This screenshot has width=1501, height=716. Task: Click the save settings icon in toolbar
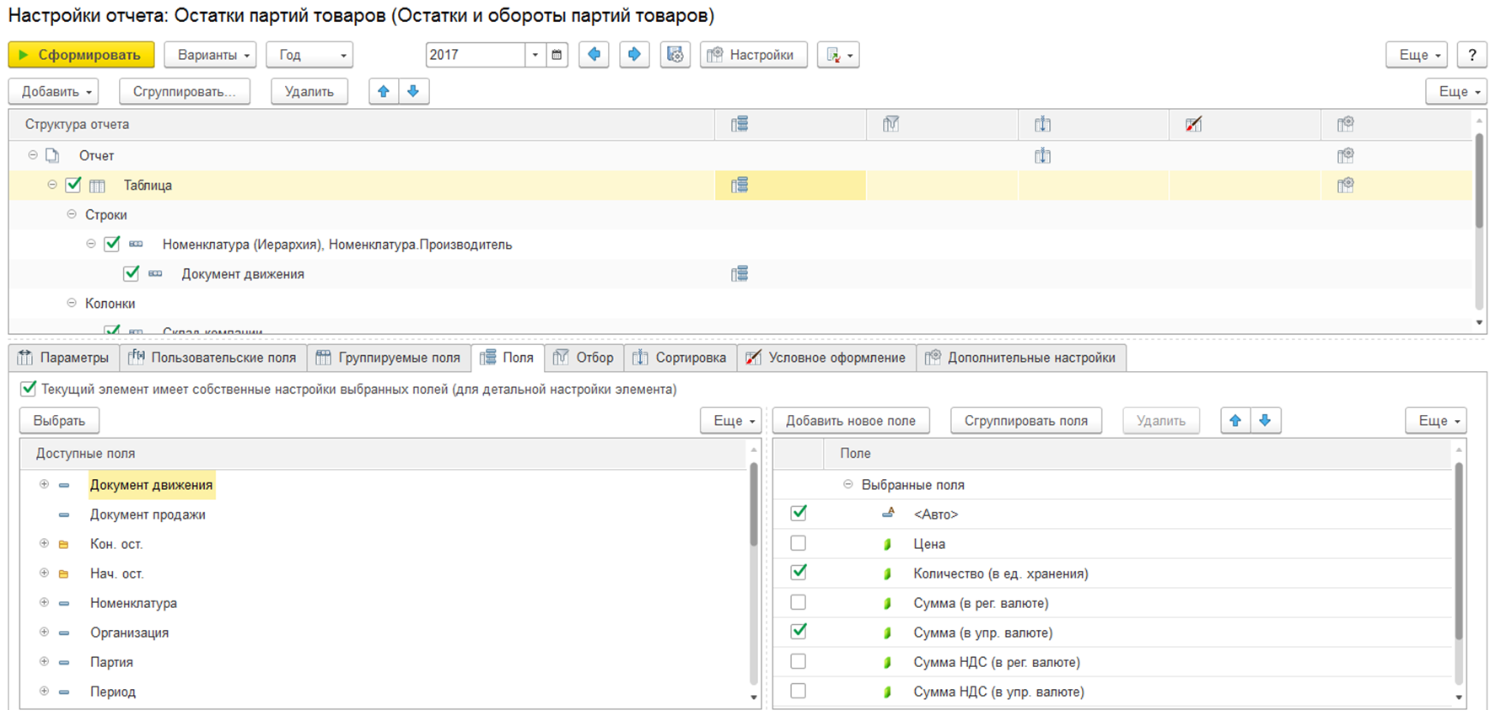675,55
